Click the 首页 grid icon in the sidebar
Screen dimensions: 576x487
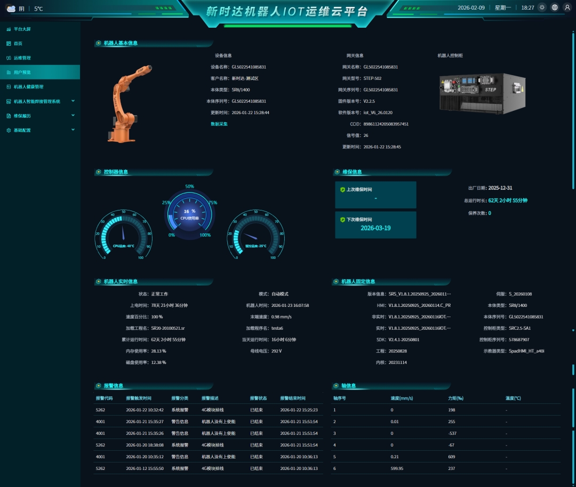9,43
